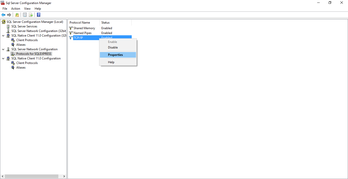Viewport: 348px width, 179px height.
Task: Click the Up One Level folder icon
Action: 17,15
